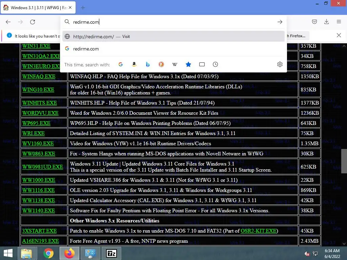Click the network tray icon
Image resolution: width=347 pixels, height=260 pixels.
tap(315, 254)
